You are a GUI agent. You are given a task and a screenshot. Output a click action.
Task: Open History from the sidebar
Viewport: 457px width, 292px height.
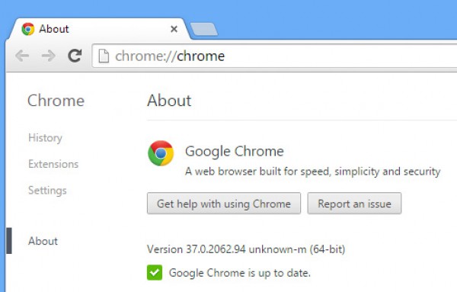[x=45, y=138]
